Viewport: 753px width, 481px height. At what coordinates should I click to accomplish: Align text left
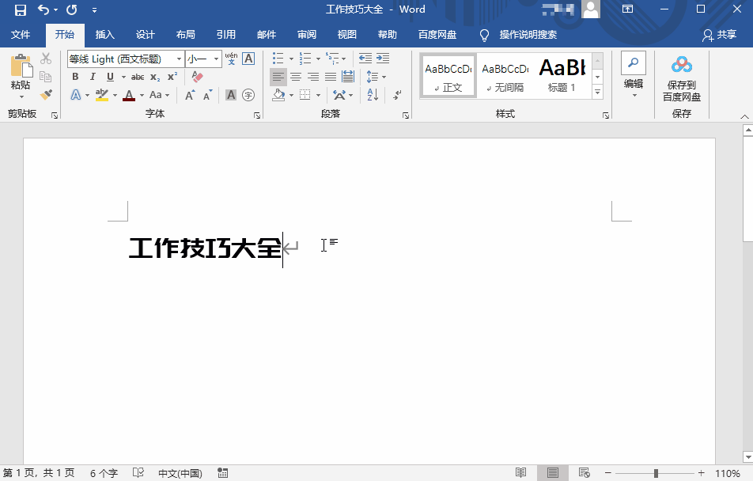point(278,77)
